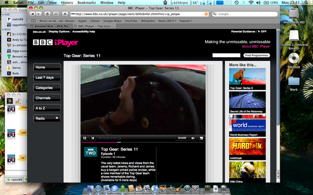
Task: Reload the page in Safari toolbar
Action: tap(47, 14)
